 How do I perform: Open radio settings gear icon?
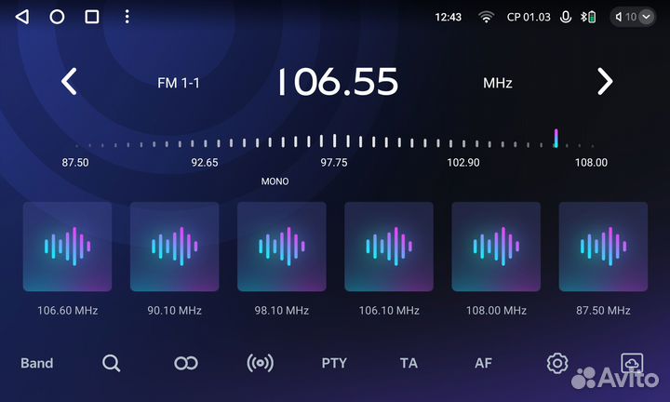pyautogui.click(x=557, y=363)
